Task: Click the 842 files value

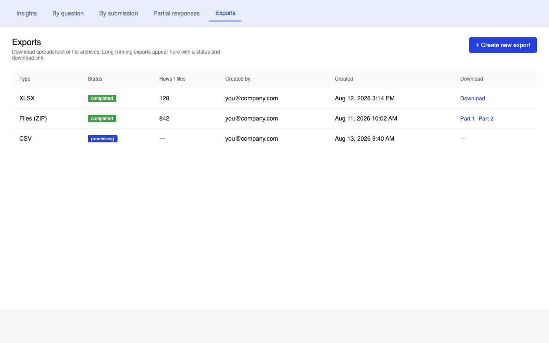Action: (x=164, y=118)
